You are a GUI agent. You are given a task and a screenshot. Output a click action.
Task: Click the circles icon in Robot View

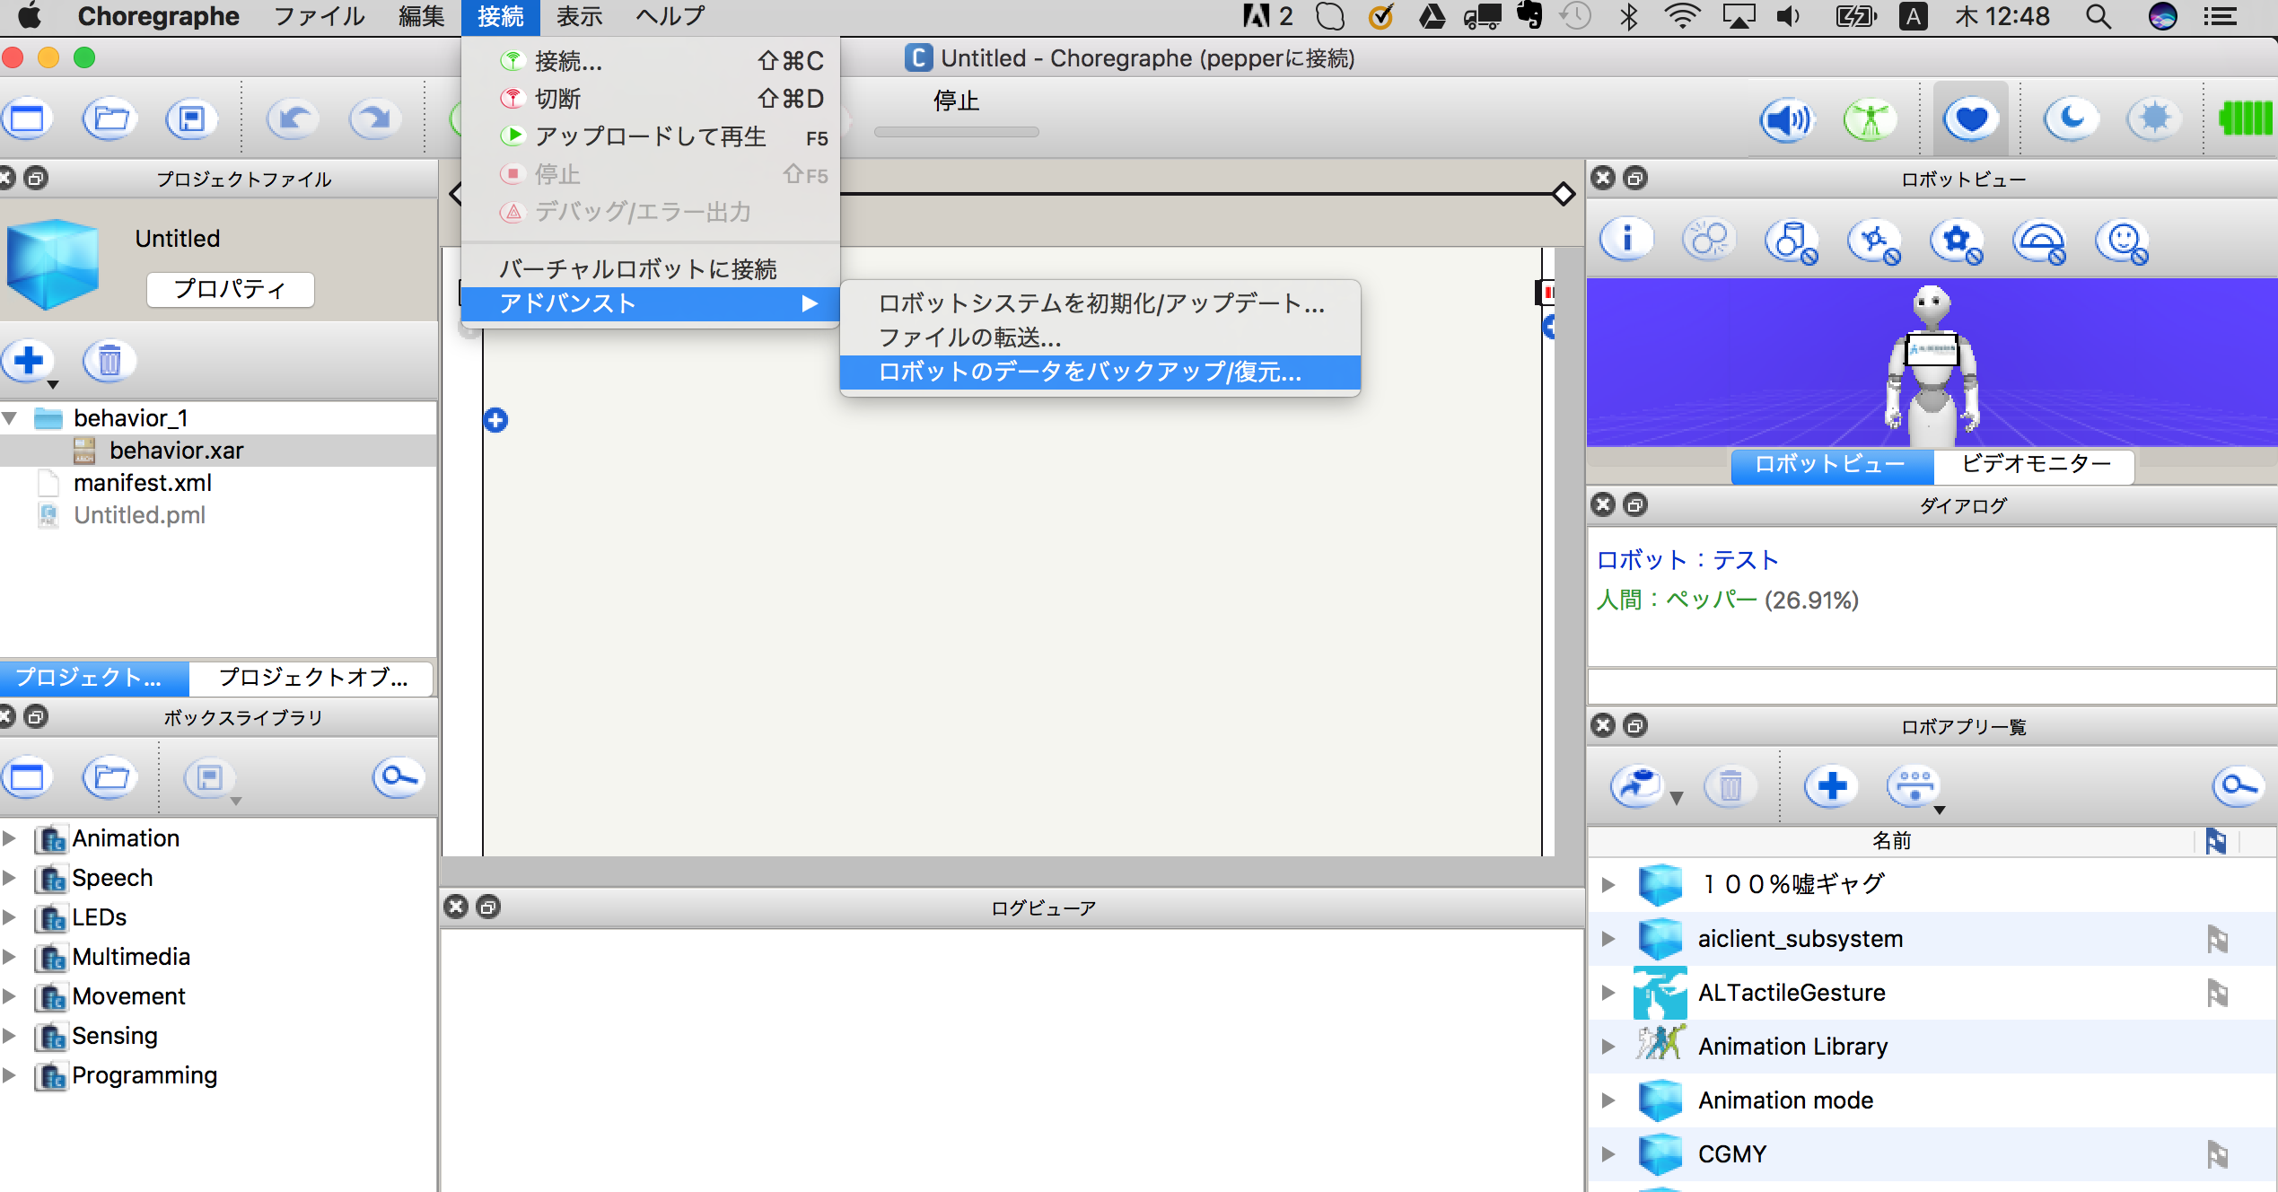1709,240
